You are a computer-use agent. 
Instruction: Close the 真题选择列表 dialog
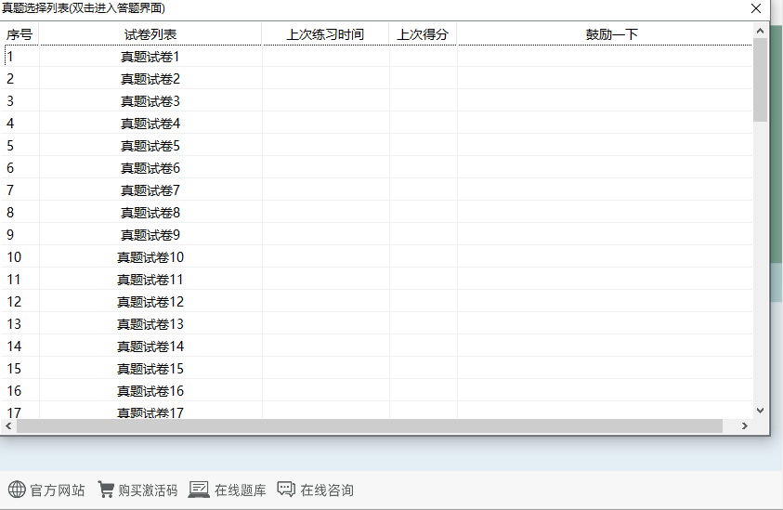point(756,8)
